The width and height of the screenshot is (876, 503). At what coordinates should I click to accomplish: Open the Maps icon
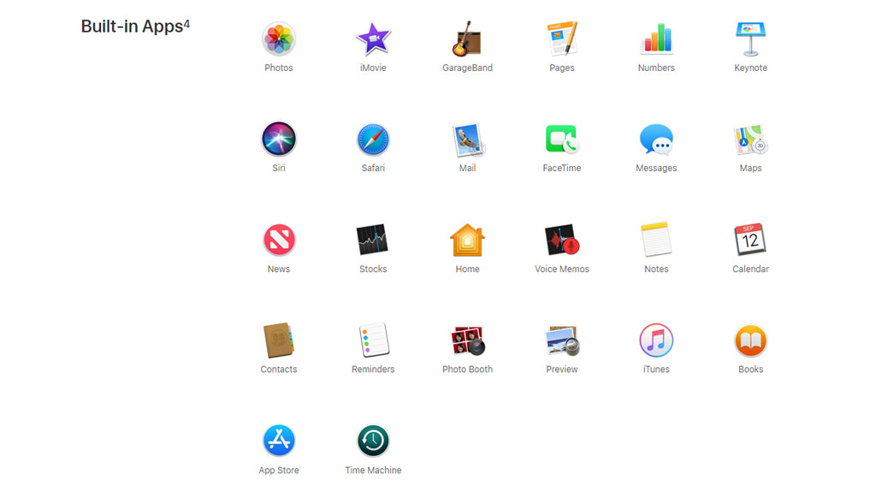pyautogui.click(x=751, y=139)
